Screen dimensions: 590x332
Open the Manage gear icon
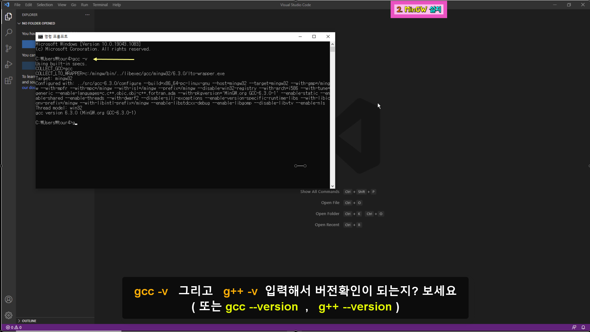coord(9,315)
